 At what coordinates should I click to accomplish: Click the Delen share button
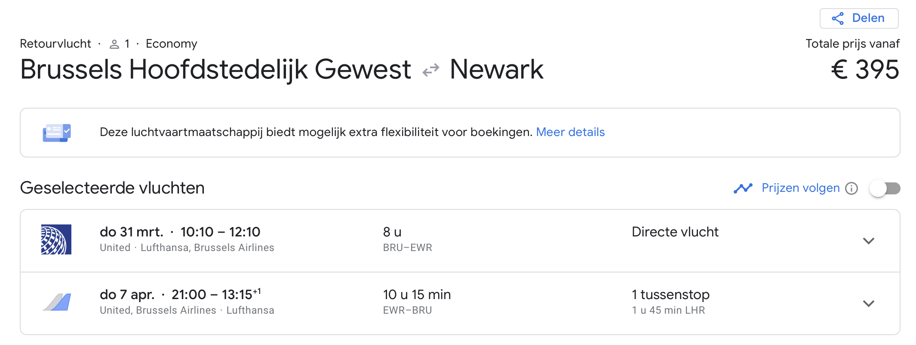pos(858,18)
